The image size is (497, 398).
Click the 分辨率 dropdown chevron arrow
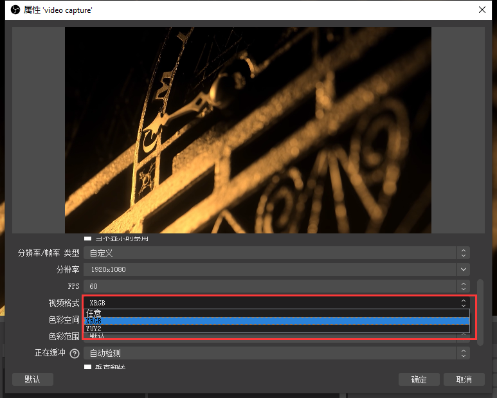(x=463, y=269)
